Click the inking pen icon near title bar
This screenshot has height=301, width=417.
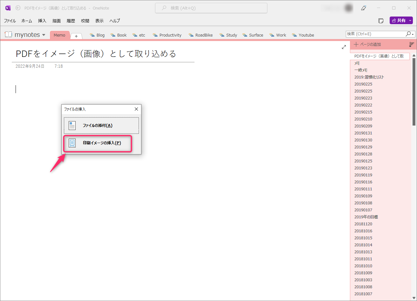363,8
